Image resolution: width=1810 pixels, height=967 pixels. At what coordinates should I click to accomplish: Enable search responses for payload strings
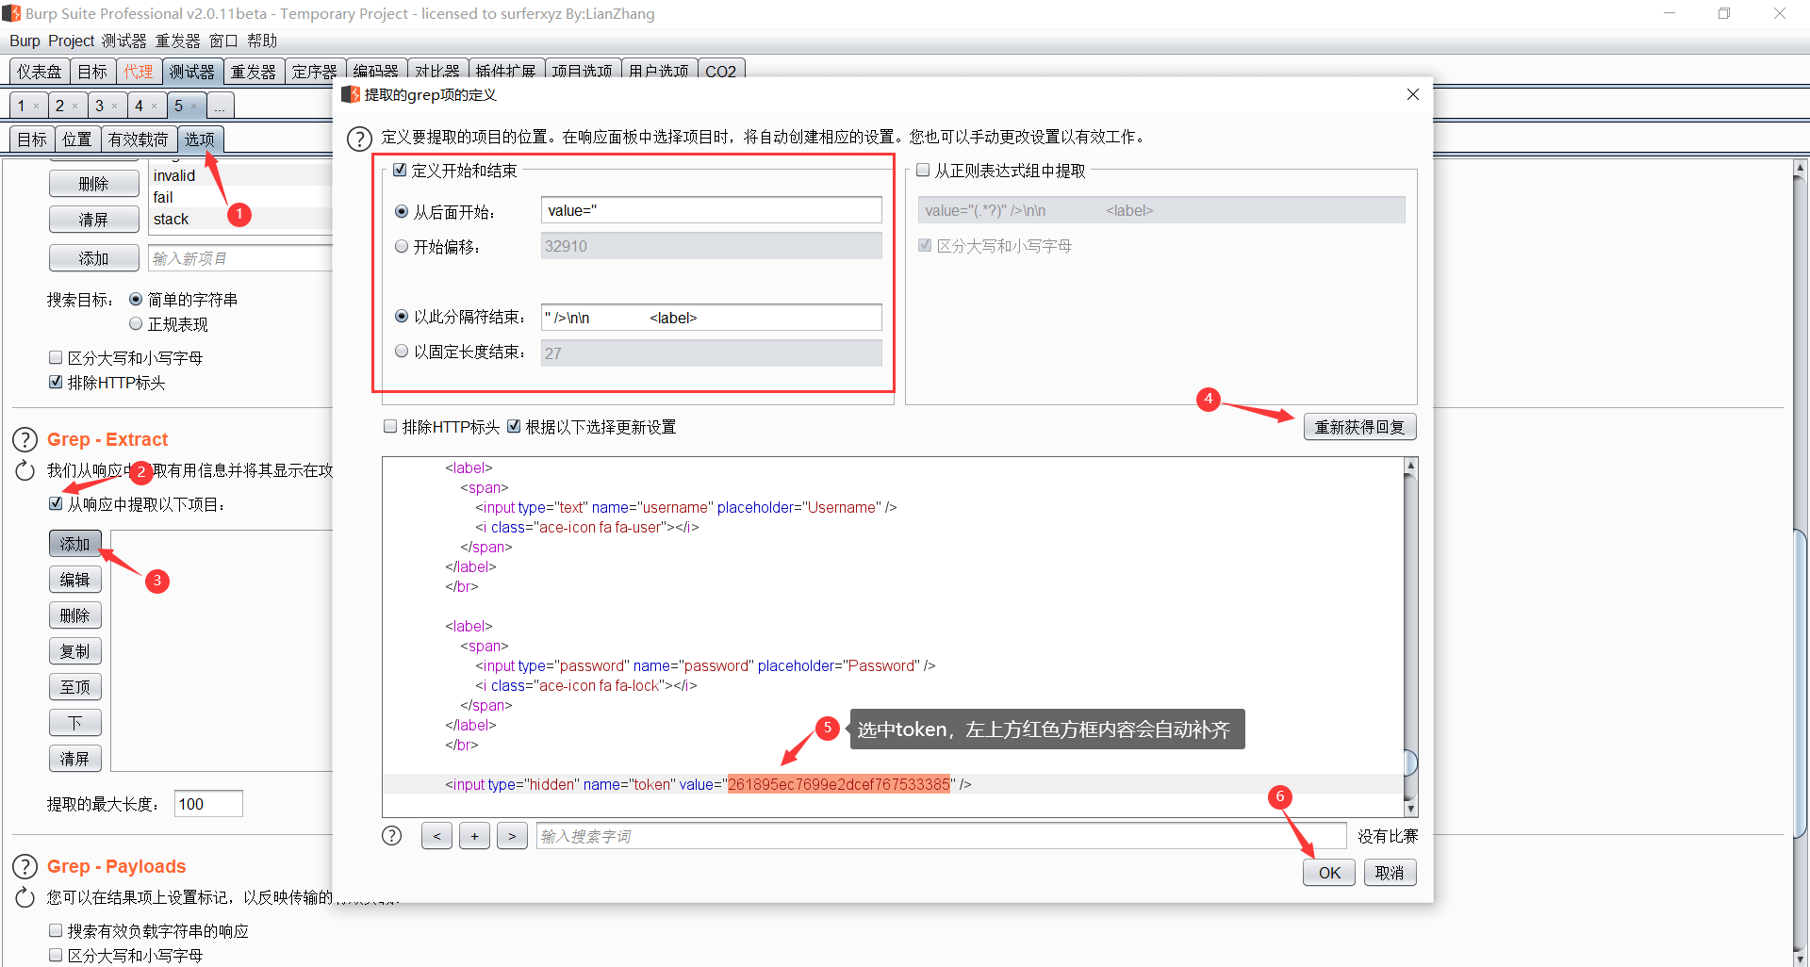click(56, 931)
